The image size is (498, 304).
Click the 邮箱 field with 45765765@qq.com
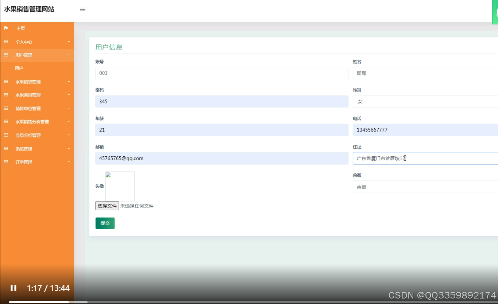222,158
